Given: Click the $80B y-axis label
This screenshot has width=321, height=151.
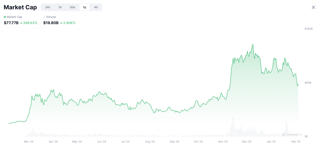Looking at the screenshot, I should [308, 83].
